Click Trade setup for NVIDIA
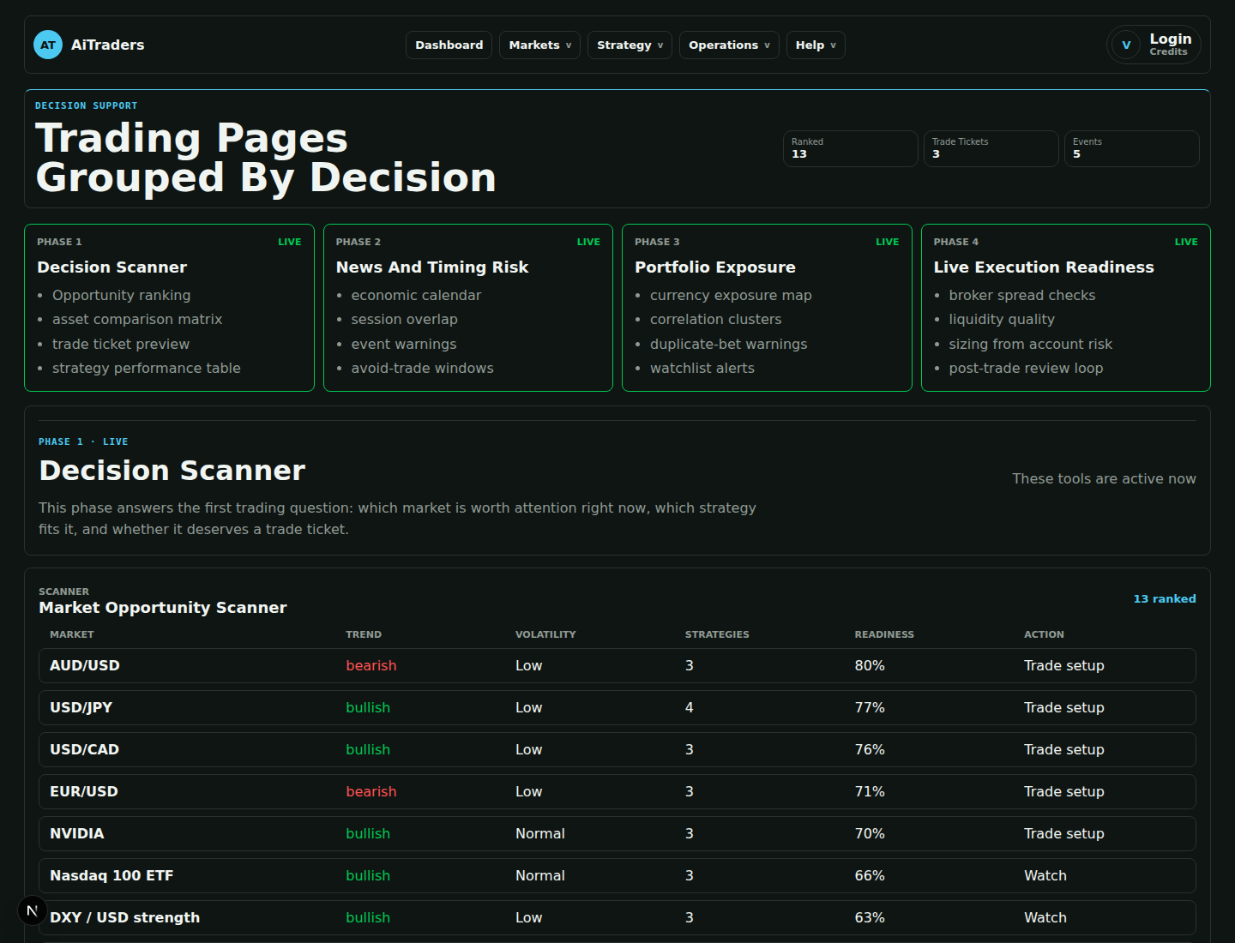The height and width of the screenshot is (943, 1235). coord(1063,833)
